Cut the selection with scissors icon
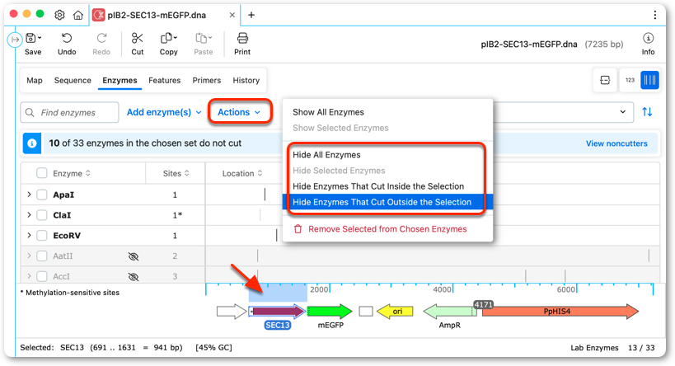 click(x=138, y=38)
